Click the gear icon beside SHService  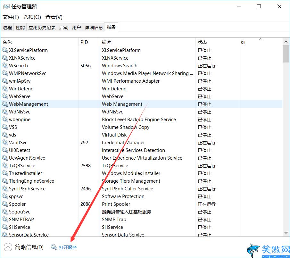[5, 227]
